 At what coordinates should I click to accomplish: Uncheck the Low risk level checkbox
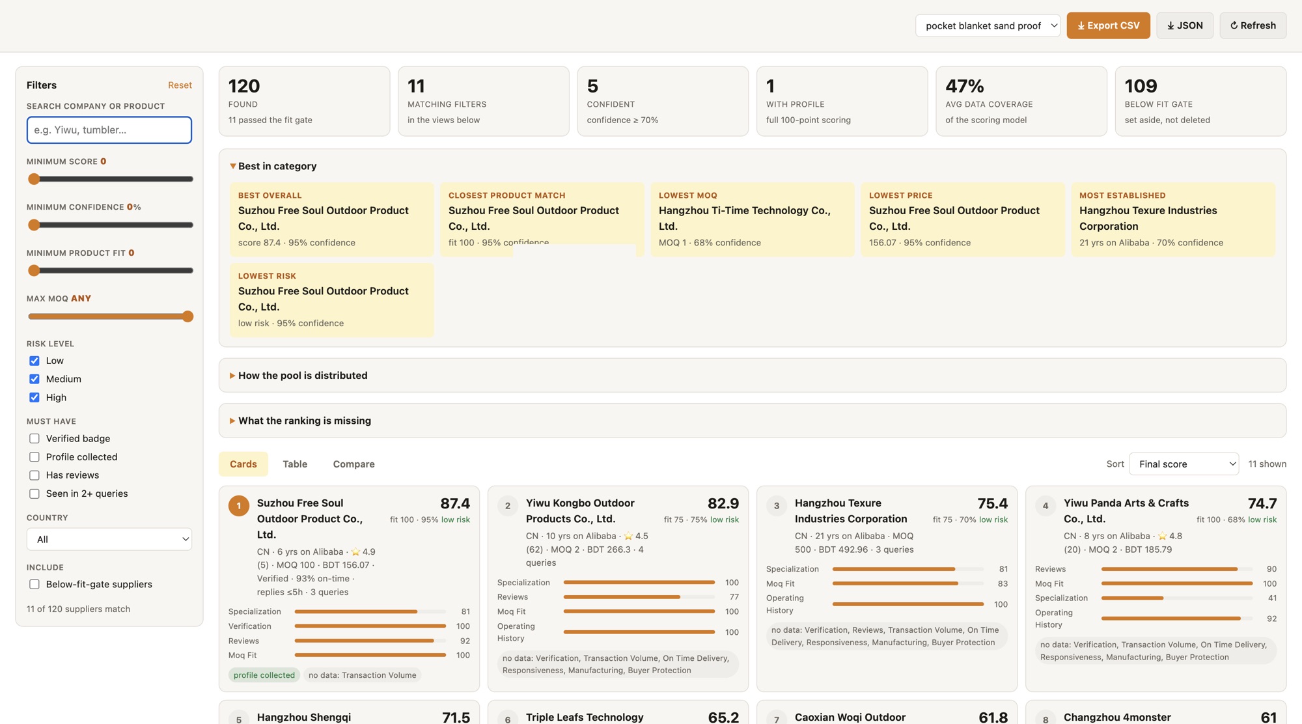(x=35, y=361)
